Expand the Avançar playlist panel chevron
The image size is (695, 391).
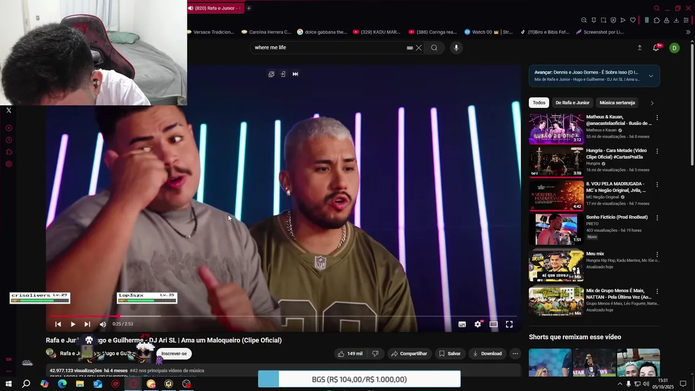tap(651, 76)
